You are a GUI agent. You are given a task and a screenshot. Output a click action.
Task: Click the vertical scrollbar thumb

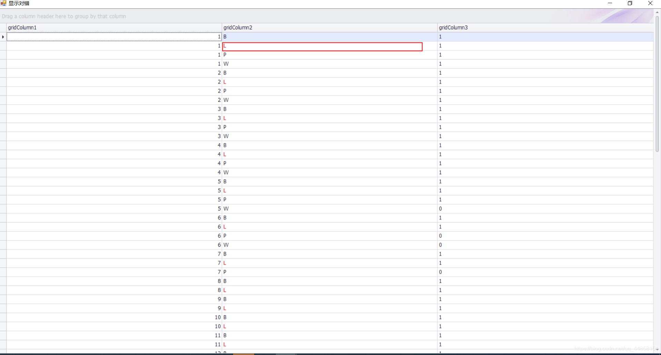pos(657,84)
